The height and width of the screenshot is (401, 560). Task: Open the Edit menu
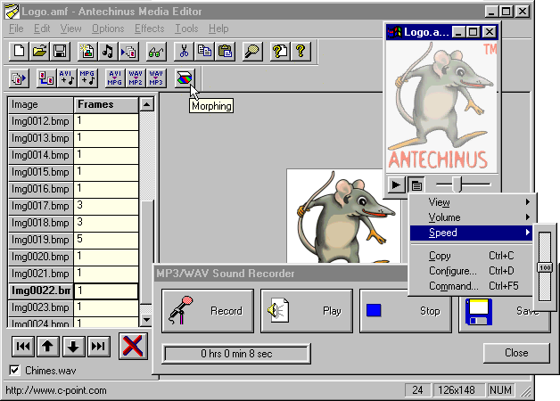point(42,29)
